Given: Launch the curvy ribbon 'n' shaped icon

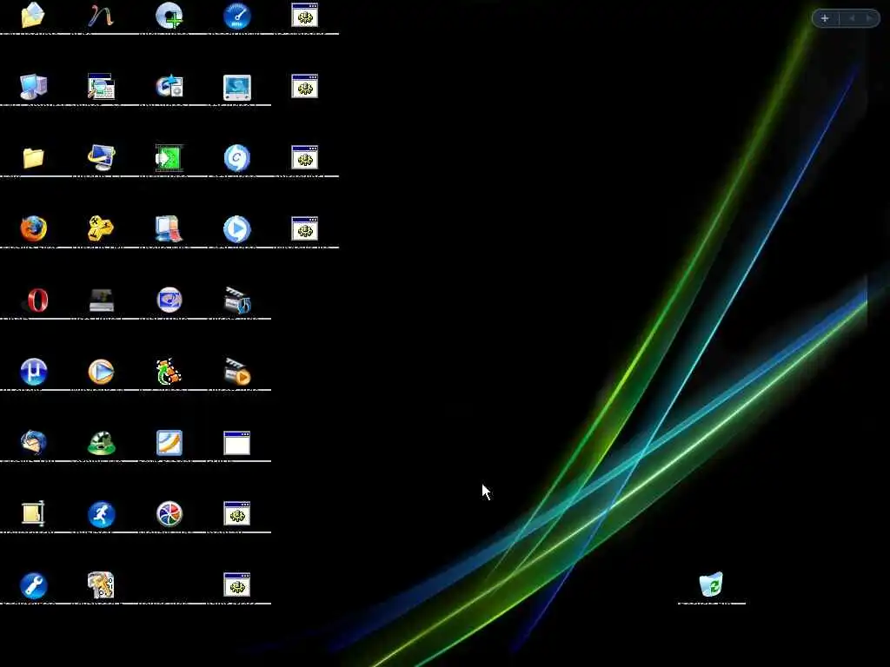Looking at the screenshot, I should coord(101,16).
